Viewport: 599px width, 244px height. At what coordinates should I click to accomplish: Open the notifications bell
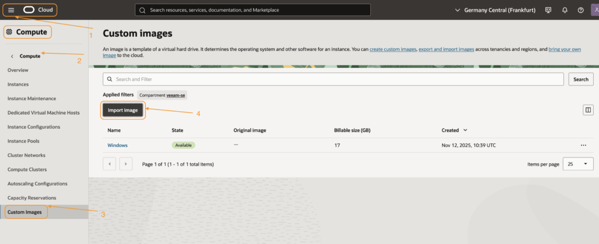[x=564, y=10]
